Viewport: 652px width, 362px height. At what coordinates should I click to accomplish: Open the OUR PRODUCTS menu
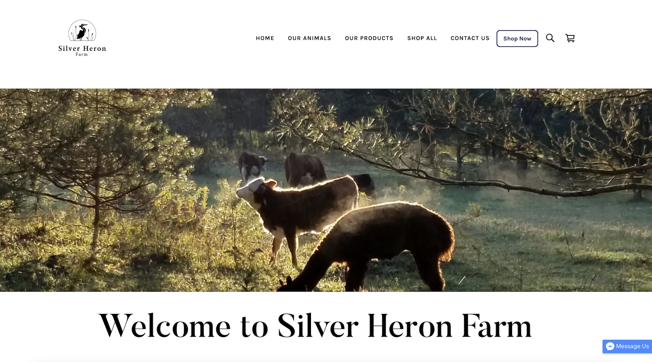(369, 38)
